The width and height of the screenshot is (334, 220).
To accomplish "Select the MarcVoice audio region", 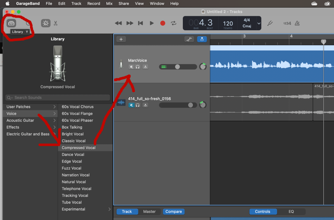I will 272,64.
